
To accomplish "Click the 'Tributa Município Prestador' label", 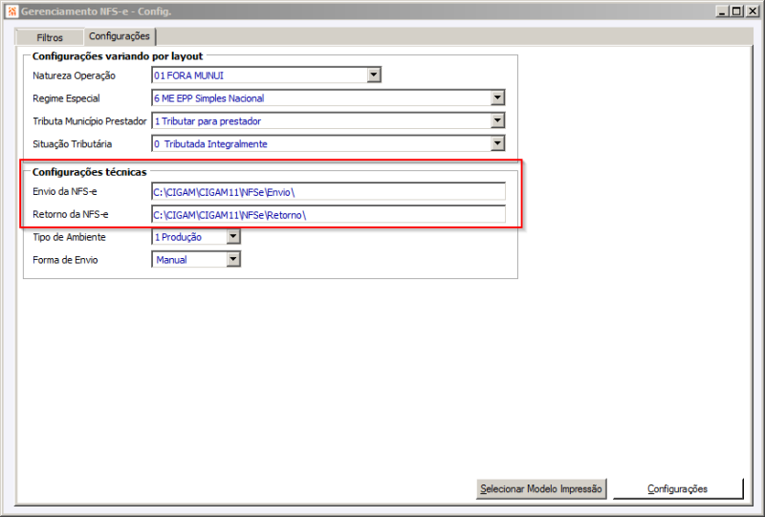I will 90,121.
